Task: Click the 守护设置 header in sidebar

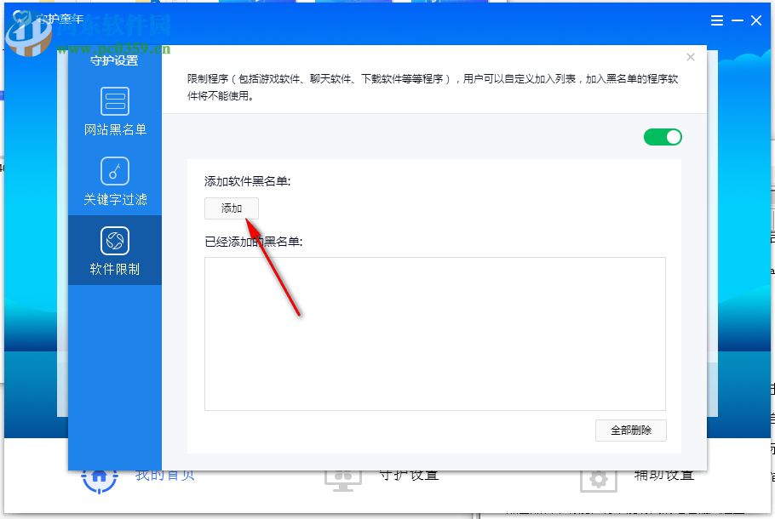Action: (x=115, y=60)
